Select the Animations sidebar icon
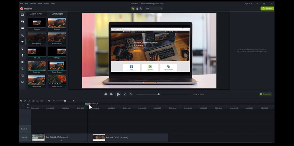The height and width of the screenshot is (146, 294). [x=22, y=42]
